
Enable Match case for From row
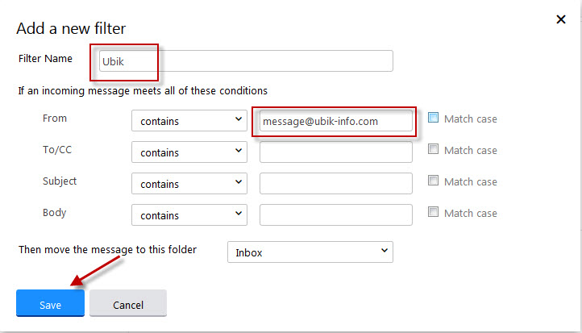tap(434, 118)
